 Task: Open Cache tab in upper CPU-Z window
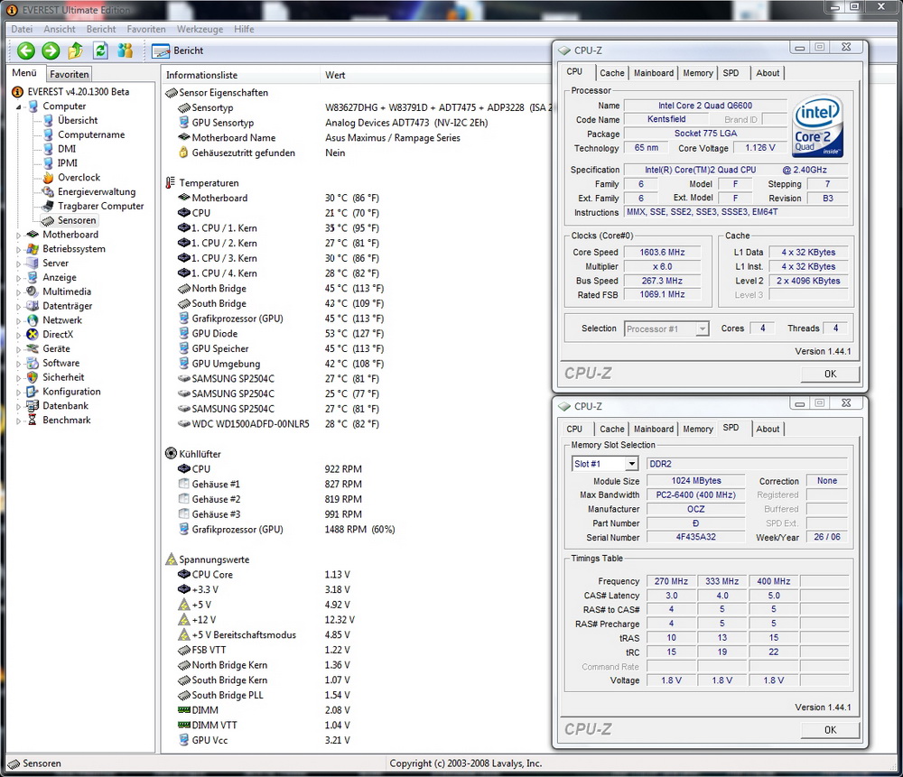[x=611, y=73]
